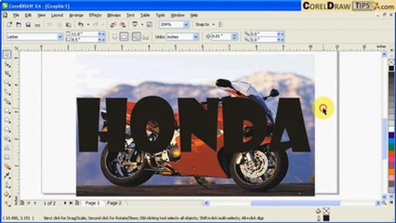
Task: Pick the No Color swatch in palette
Action: point(391,62)
